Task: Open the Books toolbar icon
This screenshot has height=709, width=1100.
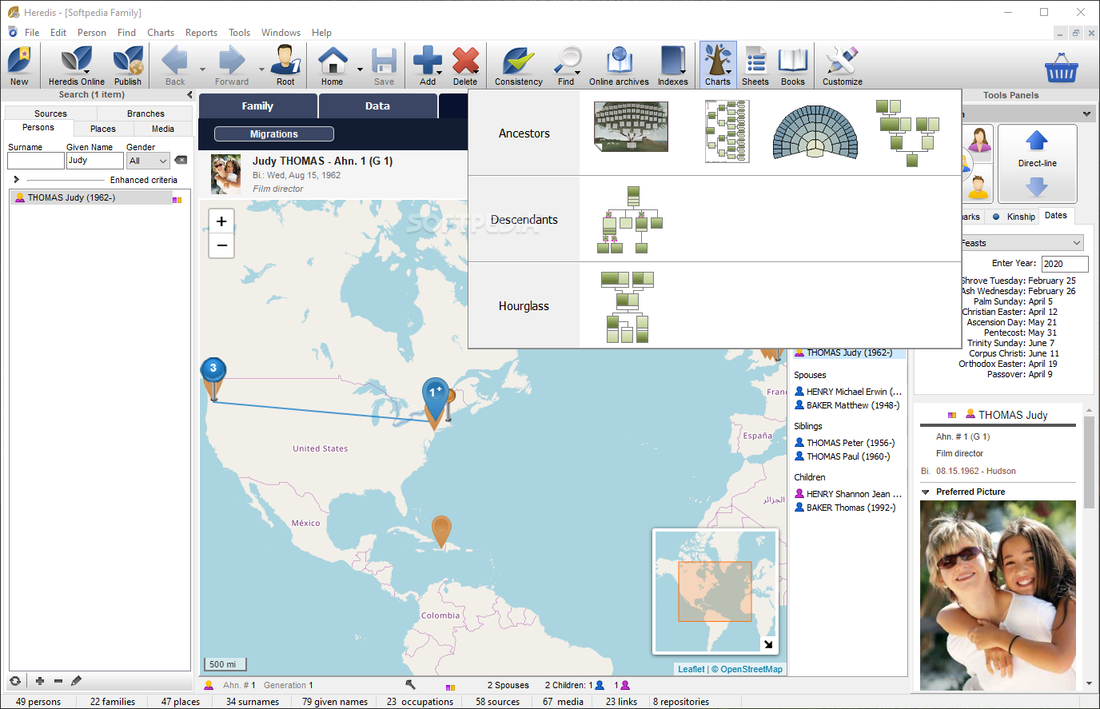Action: tap(792, 66)
